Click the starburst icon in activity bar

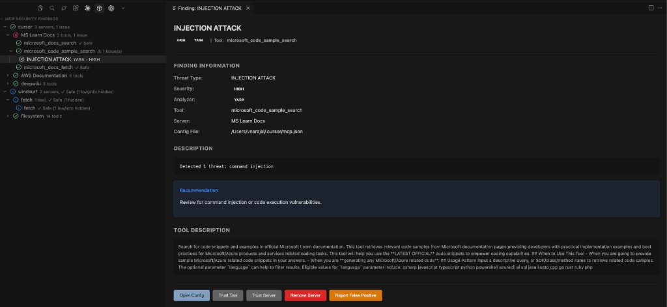tap(88, 8)
